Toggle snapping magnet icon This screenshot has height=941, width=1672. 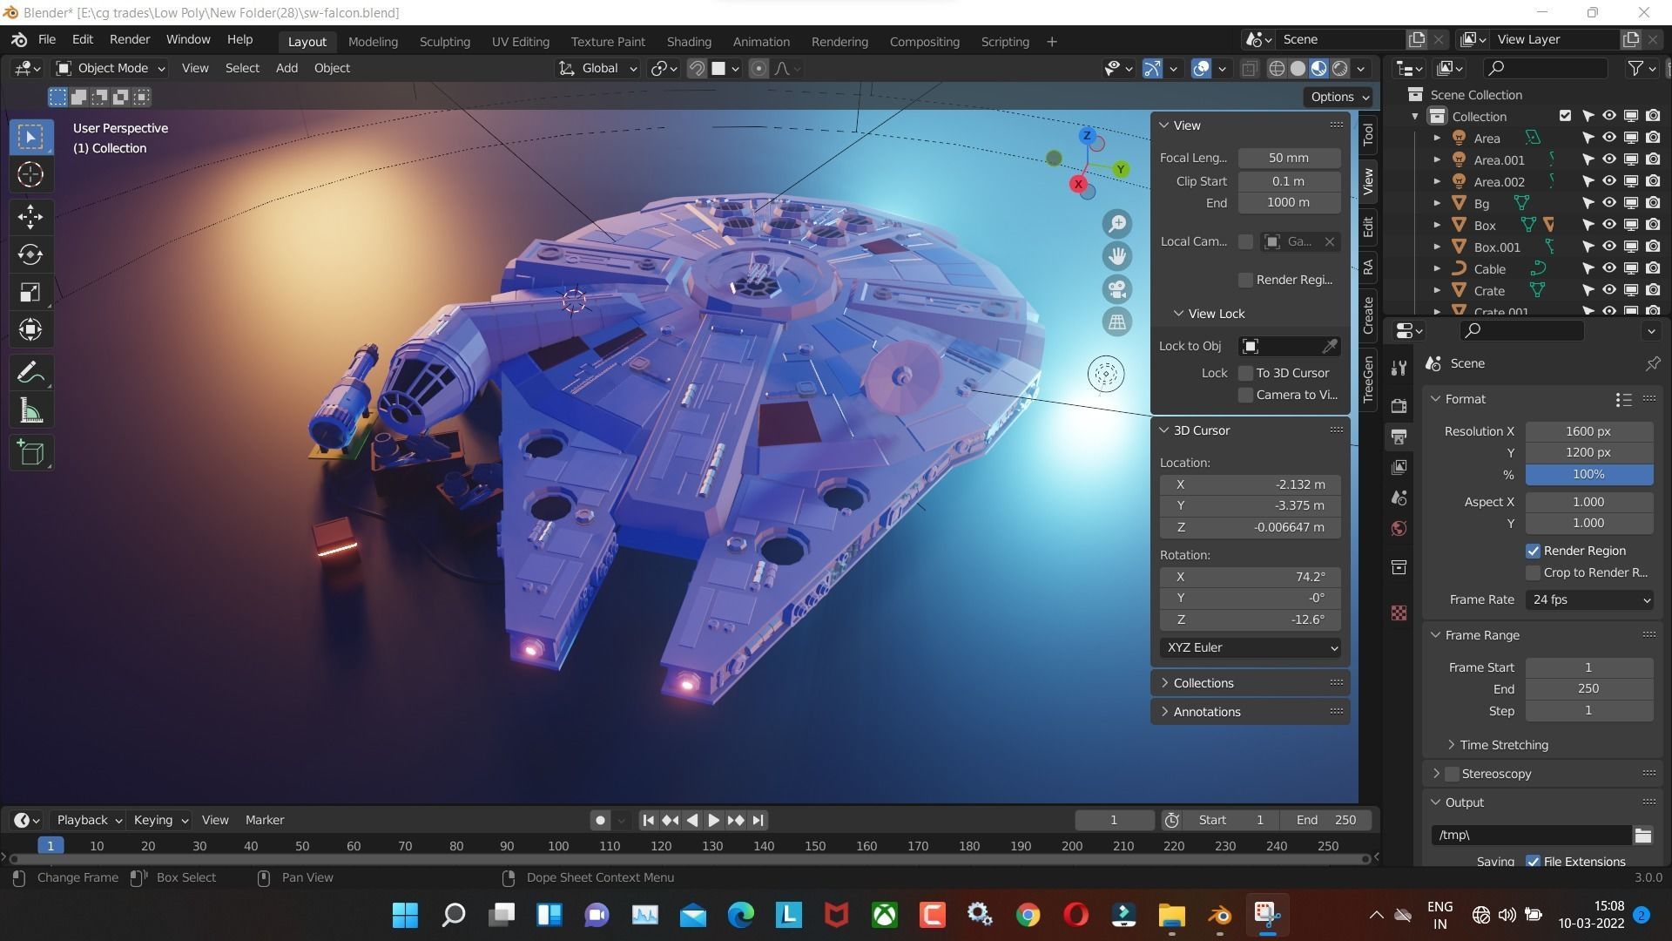[x=697, y=69]
